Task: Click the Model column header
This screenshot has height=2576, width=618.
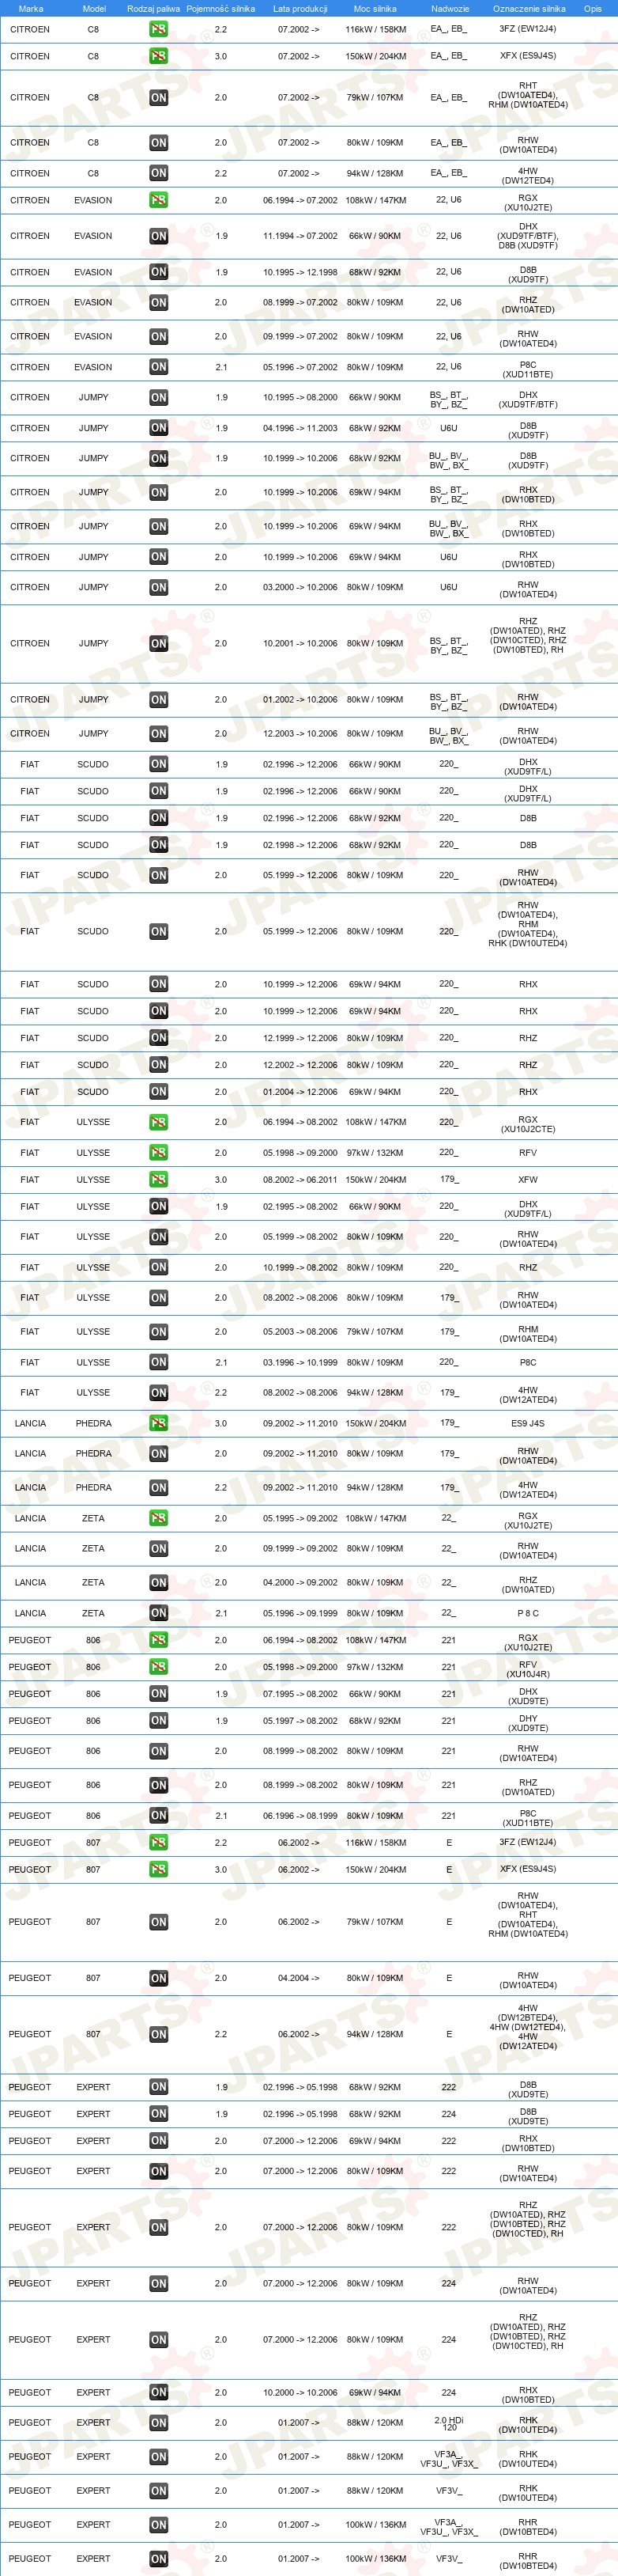Action: click(x=94, y=8)
